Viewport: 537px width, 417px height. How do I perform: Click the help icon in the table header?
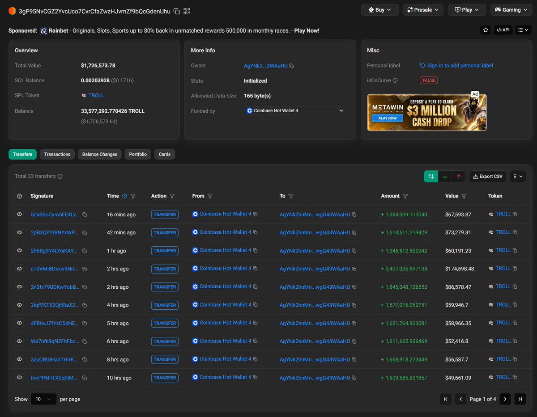coord(19,196)
